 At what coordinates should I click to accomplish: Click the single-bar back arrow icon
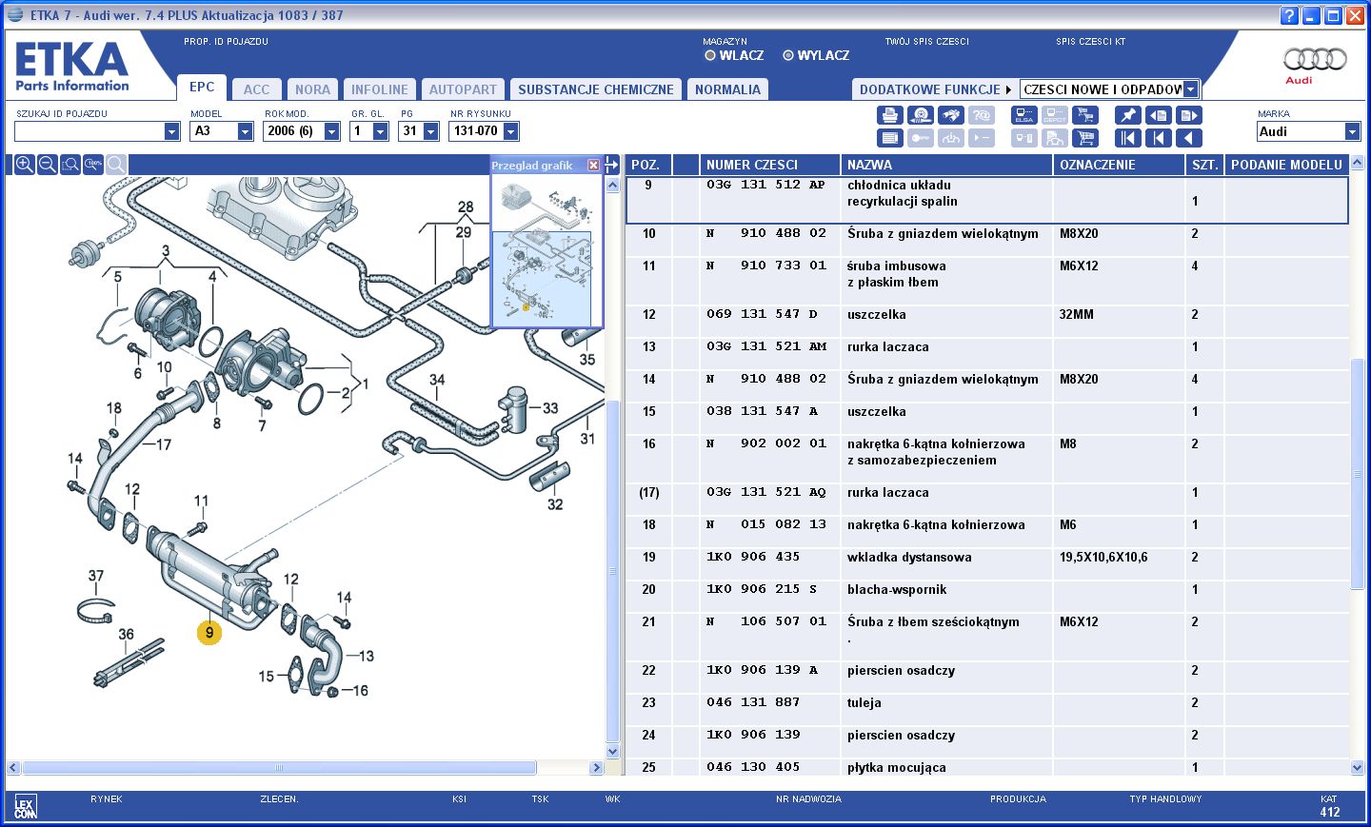[1159, 138]
